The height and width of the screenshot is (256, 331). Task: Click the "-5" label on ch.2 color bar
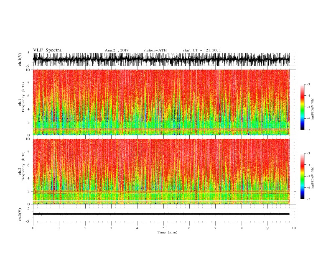pyautogui.click(x=308, y=176)
